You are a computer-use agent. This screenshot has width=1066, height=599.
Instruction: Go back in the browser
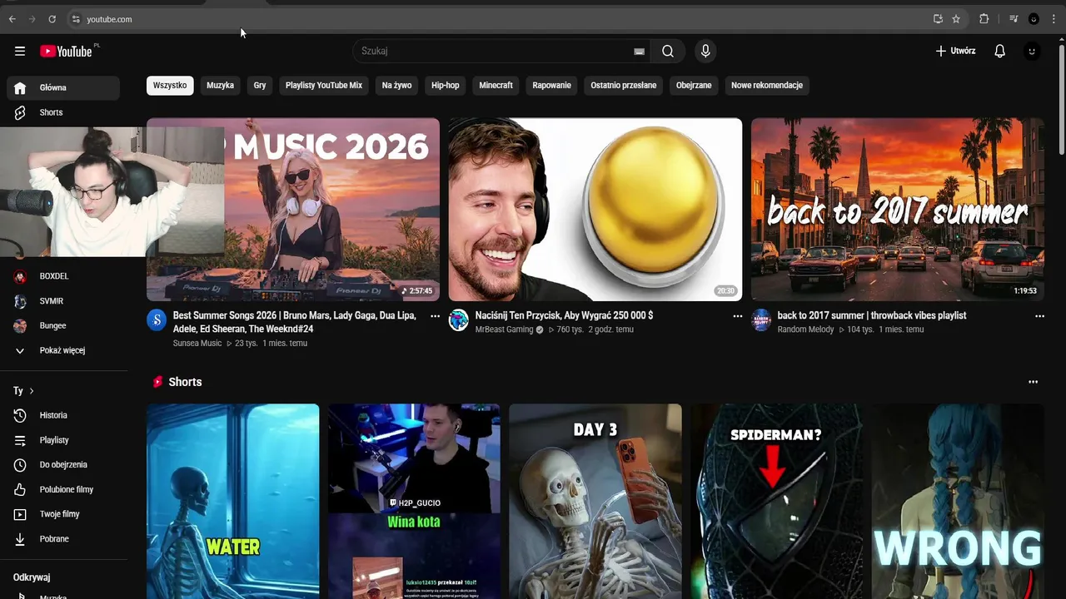[12, 18]
